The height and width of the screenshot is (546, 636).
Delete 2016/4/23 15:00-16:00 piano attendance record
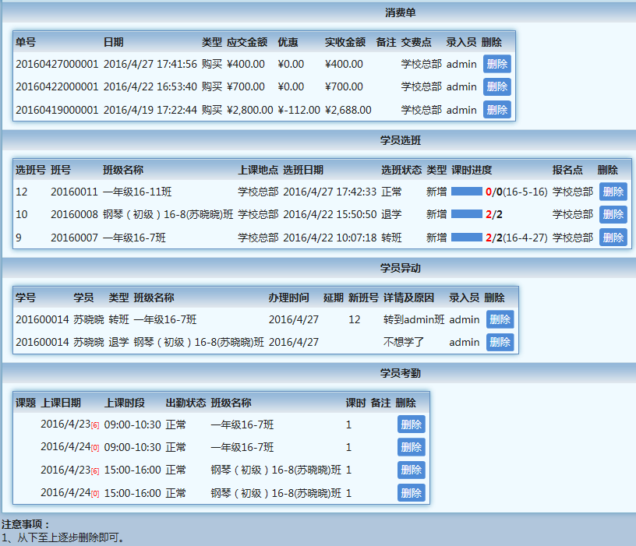pos(411,470)
